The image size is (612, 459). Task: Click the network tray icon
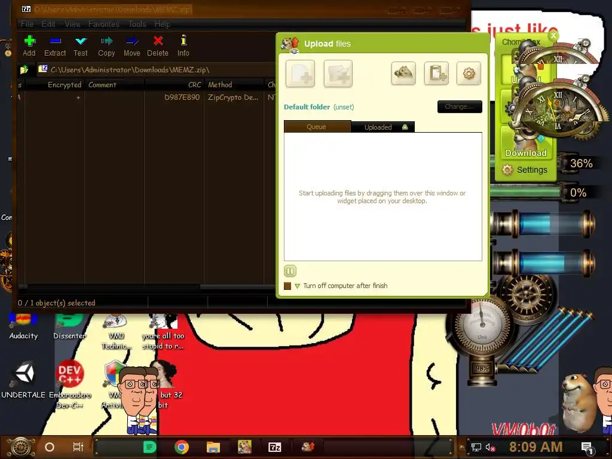[x=476, y=447]
